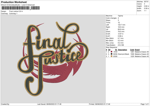Screen dimensions: 150x106
Task: Click the Total Bobbin label
Action: (x=111, y=45)
